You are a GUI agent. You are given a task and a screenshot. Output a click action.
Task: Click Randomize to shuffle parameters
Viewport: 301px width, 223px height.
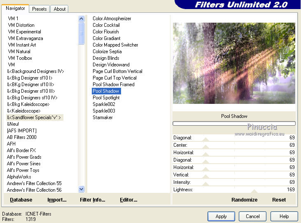pos(244,200)
